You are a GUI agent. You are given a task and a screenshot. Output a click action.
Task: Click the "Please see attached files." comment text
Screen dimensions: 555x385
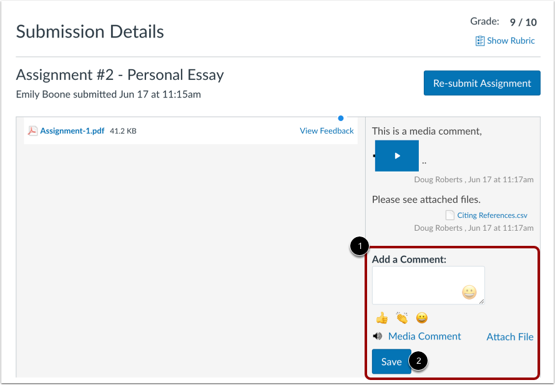click(426, 200)
